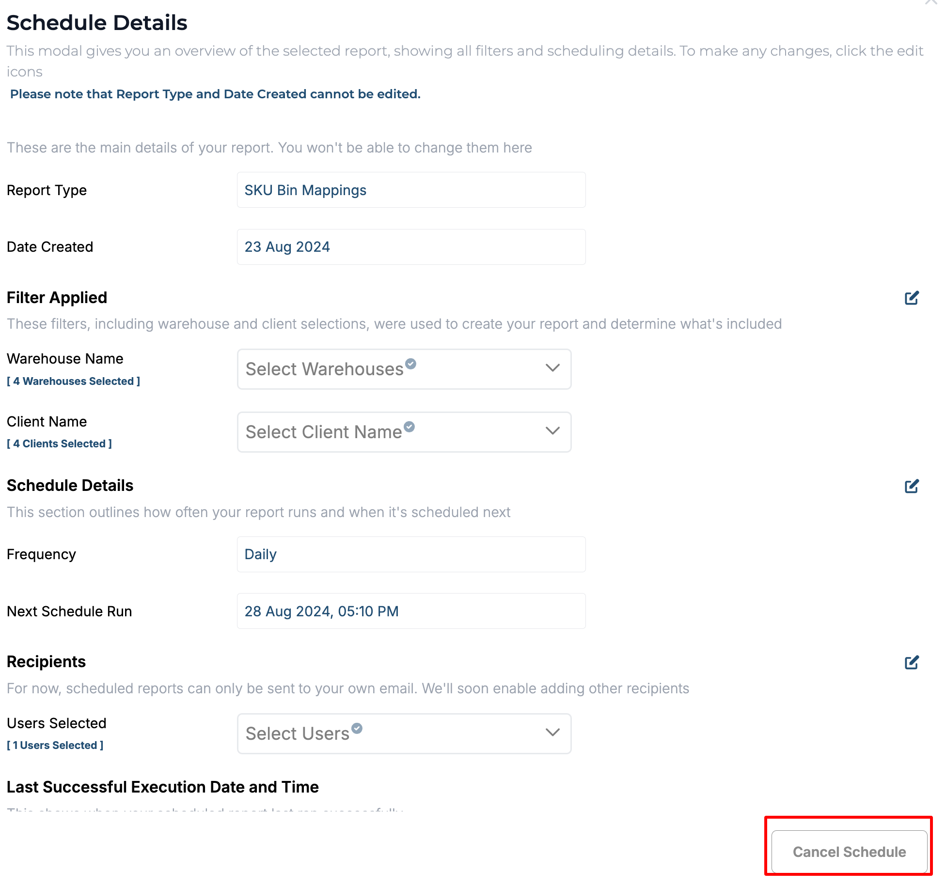Click check badge beside Select Warehouses
This screenshot has height=885, width=946.
[x=410, y=364]
